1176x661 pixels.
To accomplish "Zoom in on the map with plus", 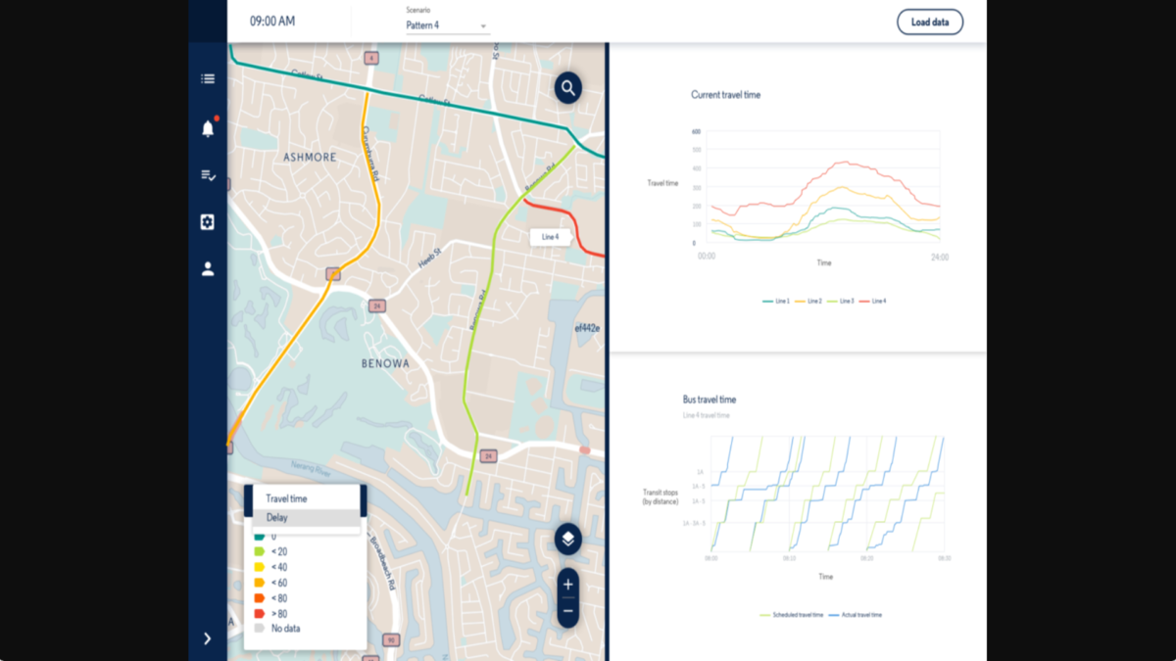I will [x=568, y=585].
